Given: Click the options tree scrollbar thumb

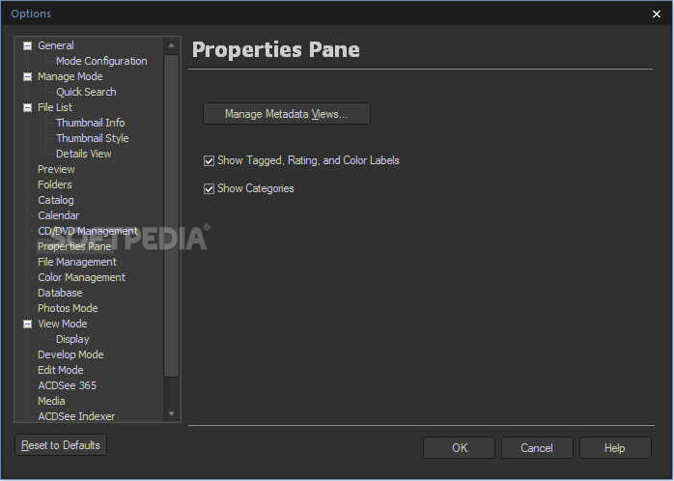Looking at the screenshot, I should coord(172,215).
